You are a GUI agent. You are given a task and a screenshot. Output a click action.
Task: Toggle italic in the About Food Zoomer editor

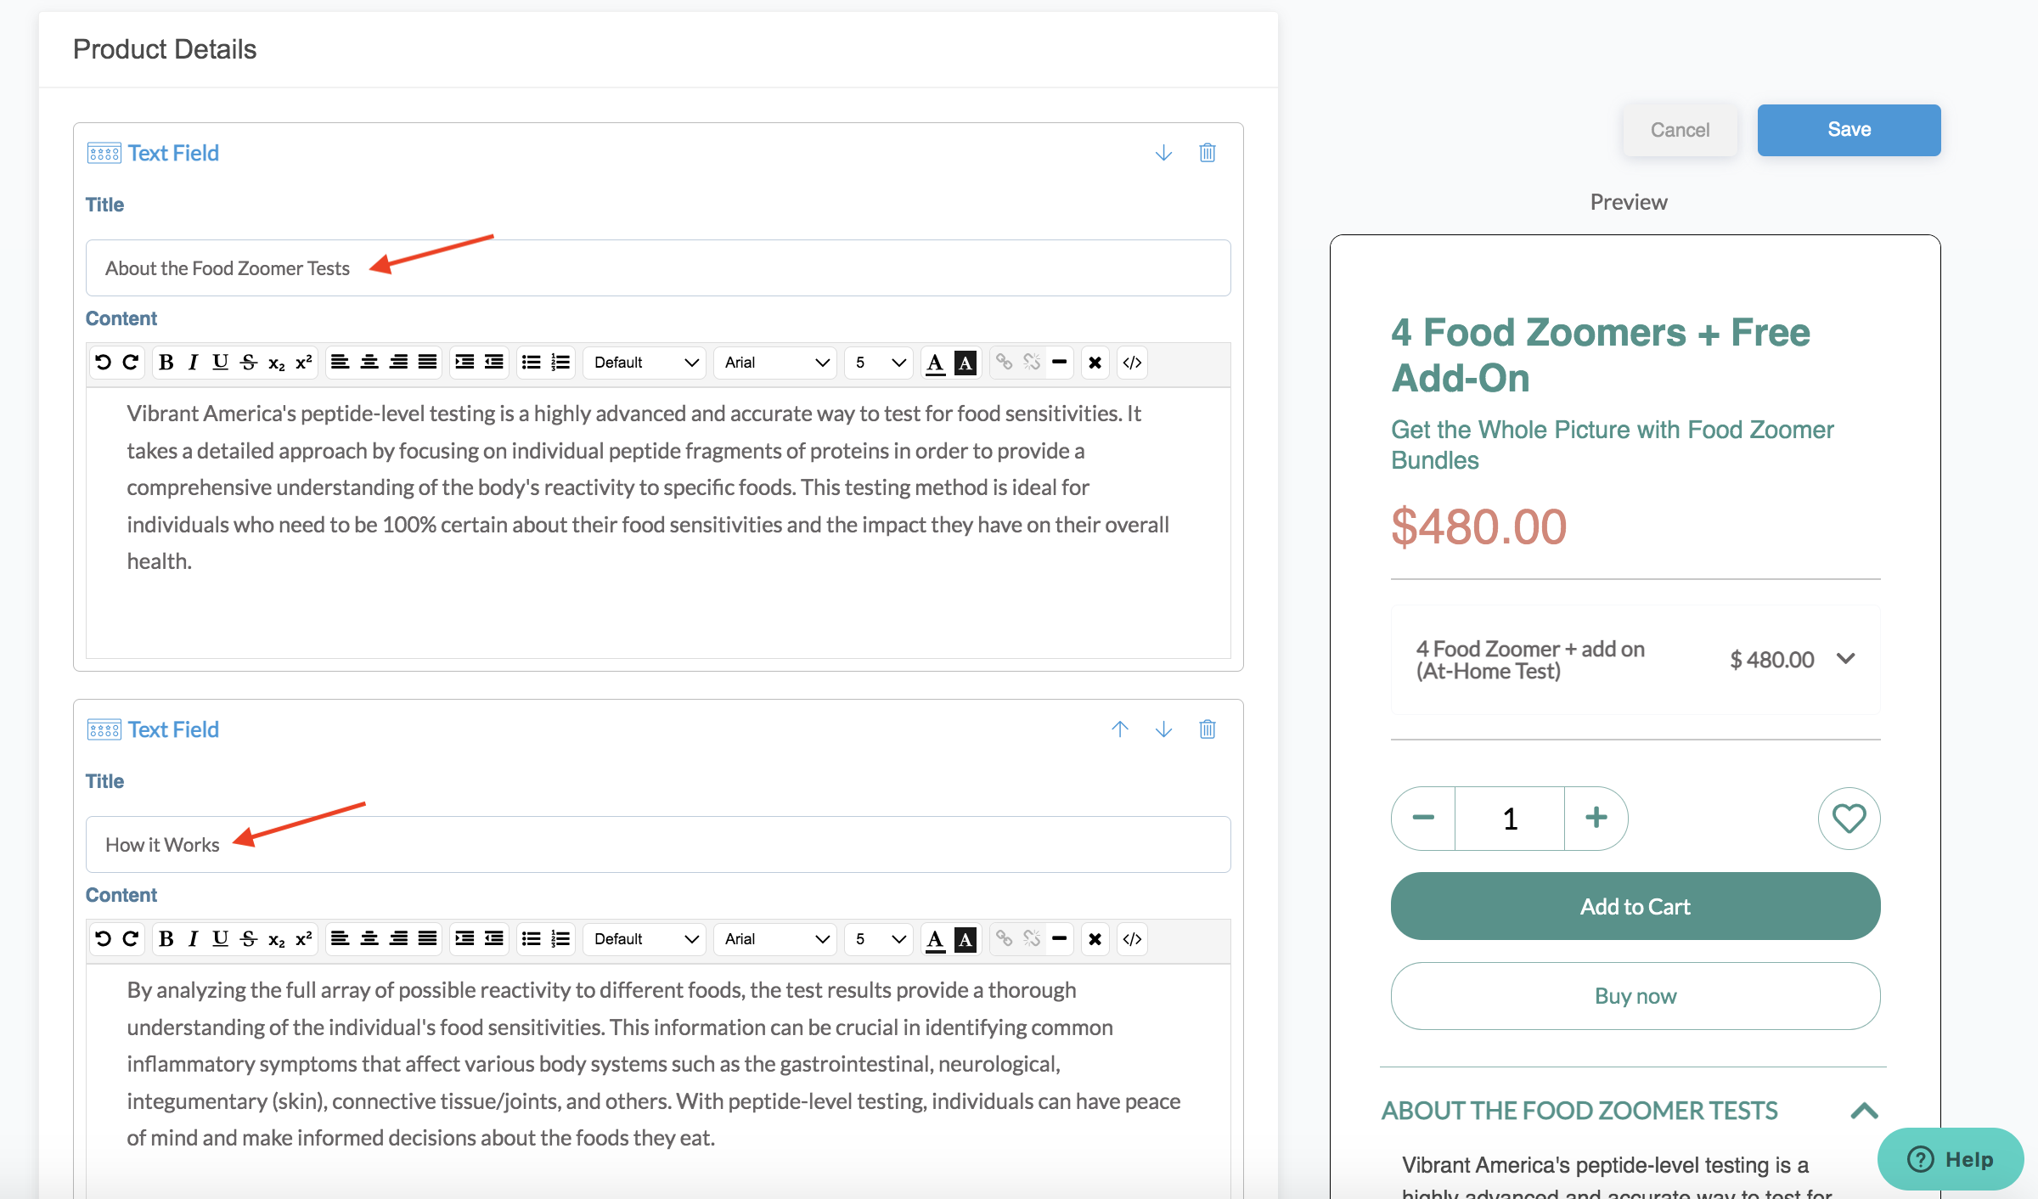pos(193,363)
